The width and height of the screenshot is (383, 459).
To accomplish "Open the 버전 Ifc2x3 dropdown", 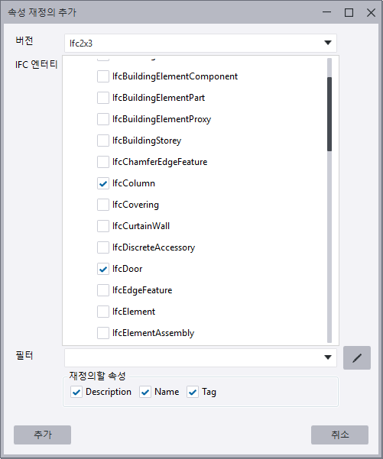I will (200, 43).
